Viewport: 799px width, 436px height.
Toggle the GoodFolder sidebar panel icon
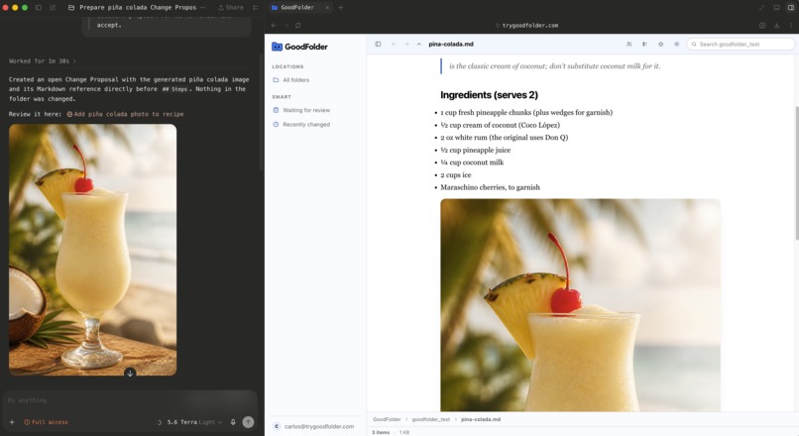click(x=378, y=45)
